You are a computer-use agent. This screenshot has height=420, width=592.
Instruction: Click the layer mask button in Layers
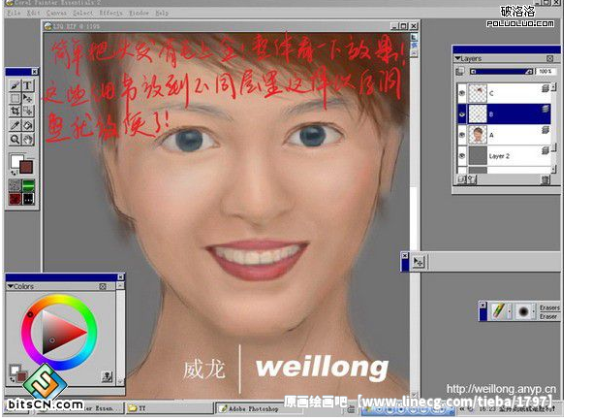(x=471, y=179)
